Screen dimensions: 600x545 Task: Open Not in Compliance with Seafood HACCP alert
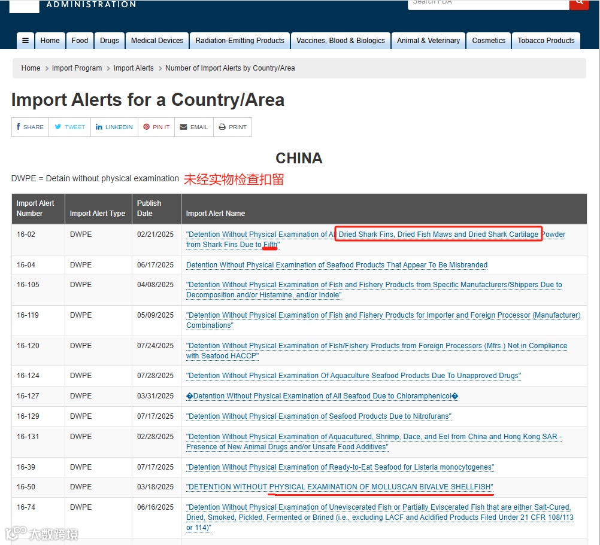(377, 351)
